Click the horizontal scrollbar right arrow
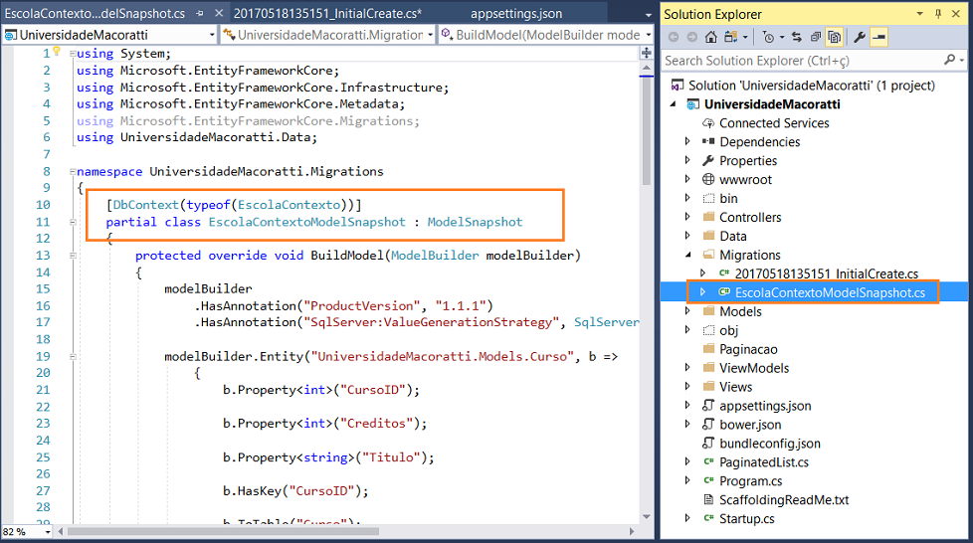The image size is (973, 543). pyautogui.click(x=632, y=531)
